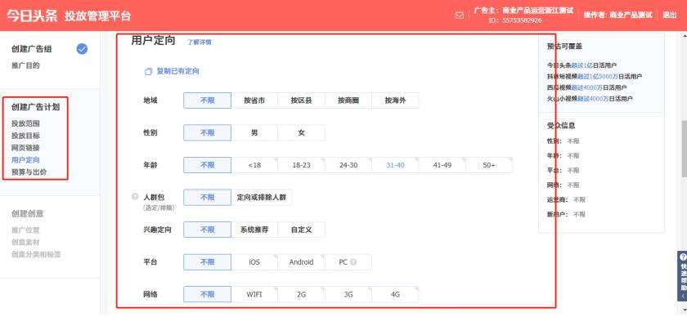Click the 创建广告计划 sidebar heading
The height and width of the screenshot is (317, 687).
pyautogui.click(x=35, y=107)
